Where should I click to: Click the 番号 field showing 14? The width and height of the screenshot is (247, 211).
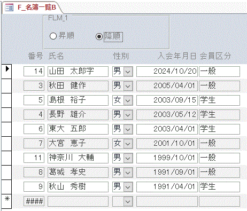(34, 72)
